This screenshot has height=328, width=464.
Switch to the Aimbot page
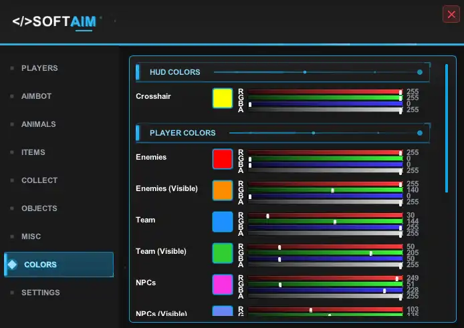coord(36,96)
